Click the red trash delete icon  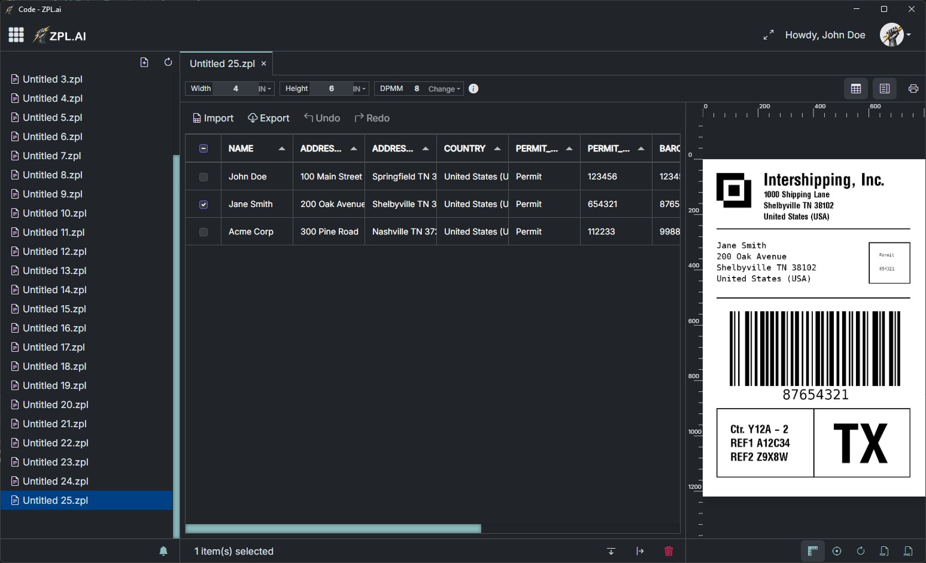point(669,551)
